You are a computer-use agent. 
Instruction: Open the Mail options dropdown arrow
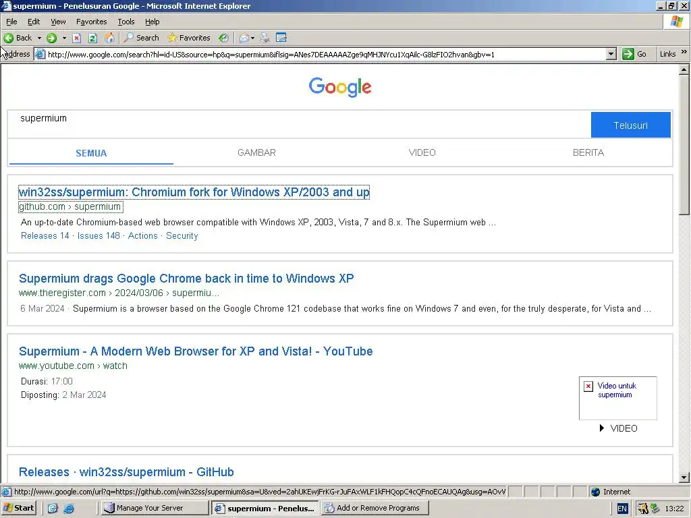pyautogui.click(x=252, y=38)
